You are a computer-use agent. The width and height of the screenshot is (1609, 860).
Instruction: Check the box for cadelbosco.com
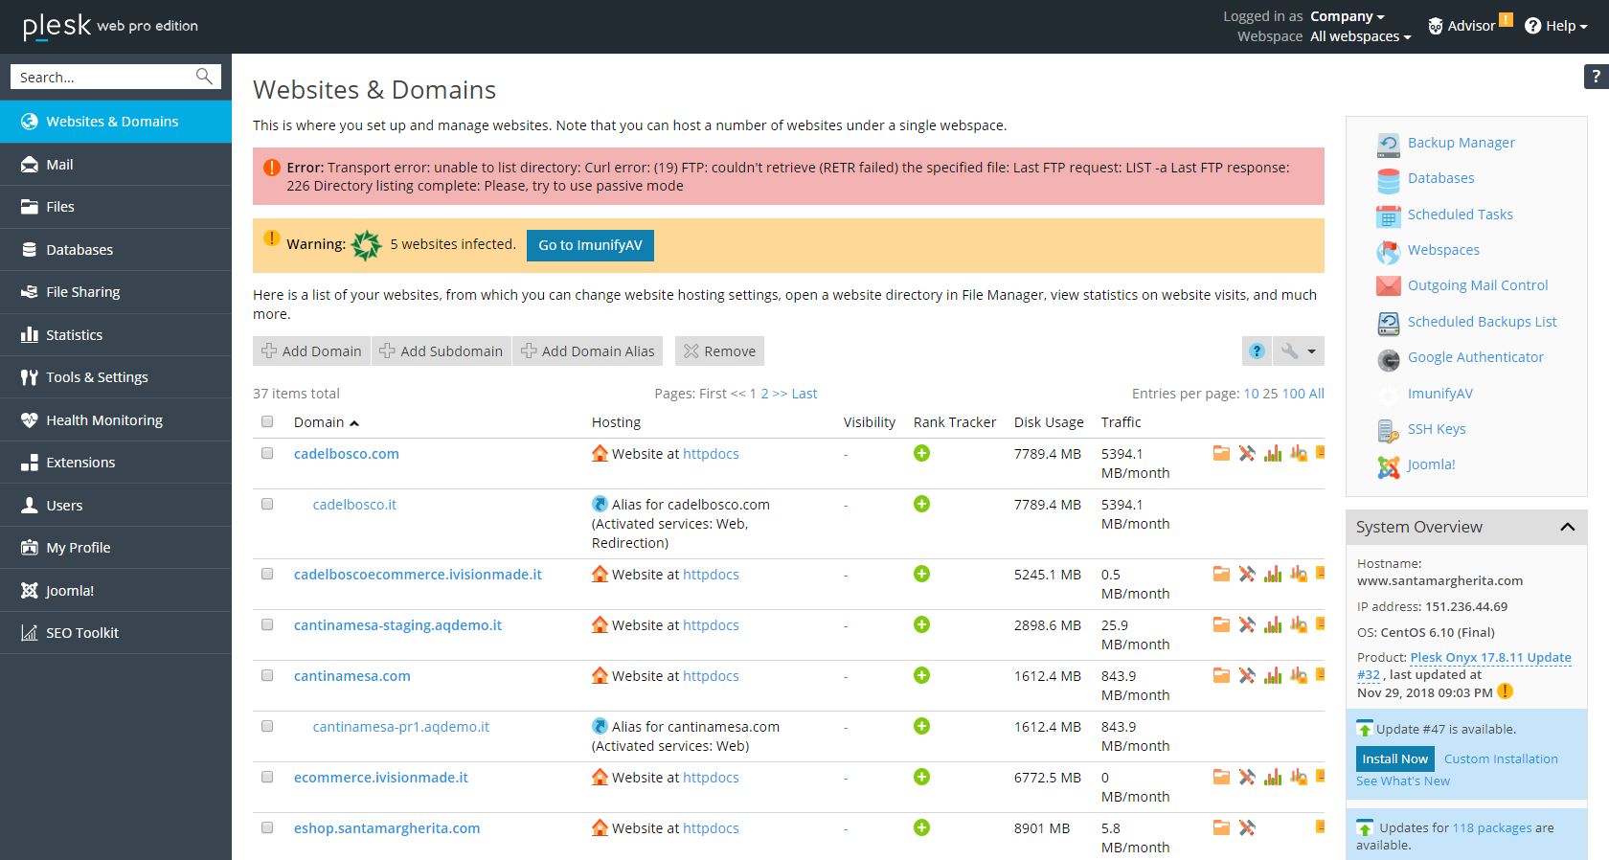(267, 453)
